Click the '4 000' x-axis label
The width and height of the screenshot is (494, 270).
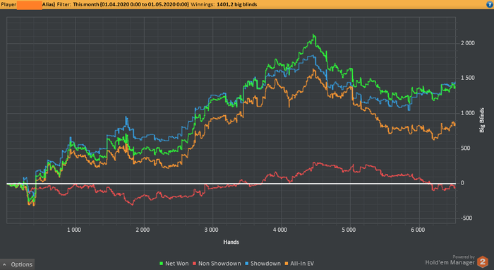pyautogui.click(x=280, y=230)
